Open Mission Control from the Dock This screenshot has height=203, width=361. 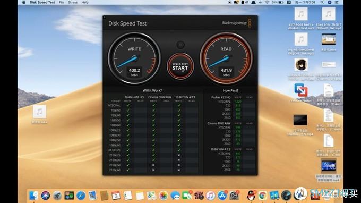pyautogui.click(x=69, y=196)
